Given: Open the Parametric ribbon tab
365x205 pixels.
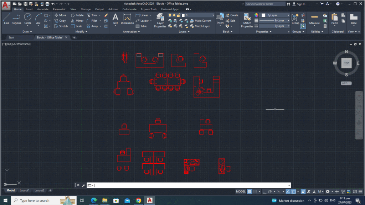Looking at the screenshot, I should point(59,9).
